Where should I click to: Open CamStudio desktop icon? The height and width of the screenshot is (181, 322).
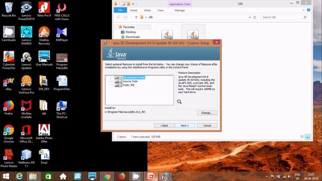tap(9, 34)
